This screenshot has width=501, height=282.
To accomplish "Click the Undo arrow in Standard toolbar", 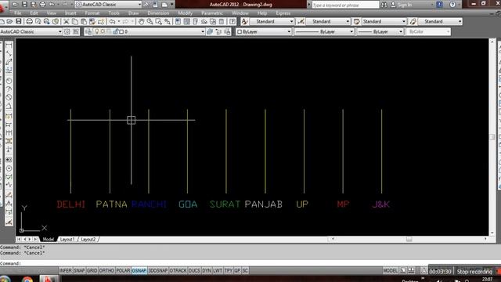I will pos(112,21).
